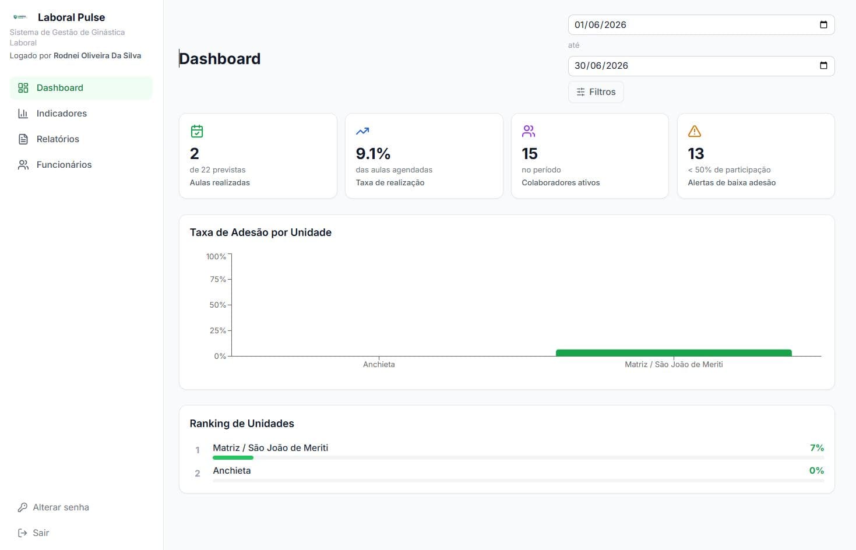Click the 9.1% value
Screen dimensions: 856x550
373,154
